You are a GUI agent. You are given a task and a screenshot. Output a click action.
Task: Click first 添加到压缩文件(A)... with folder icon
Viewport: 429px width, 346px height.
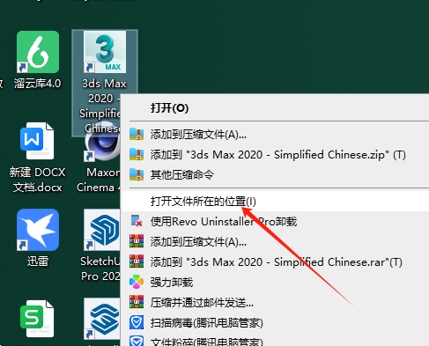275,135
